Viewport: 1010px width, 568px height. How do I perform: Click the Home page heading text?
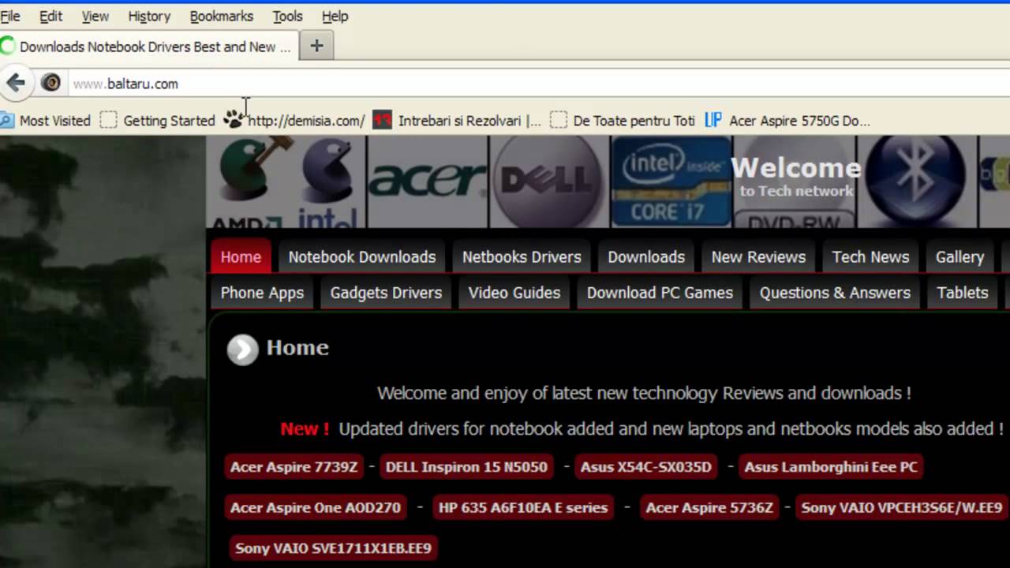297,347
